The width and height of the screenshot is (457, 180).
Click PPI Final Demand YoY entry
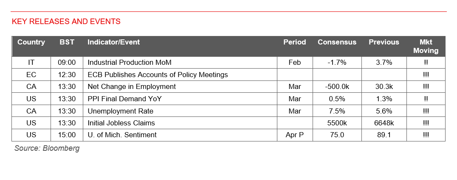click(124, 99)
